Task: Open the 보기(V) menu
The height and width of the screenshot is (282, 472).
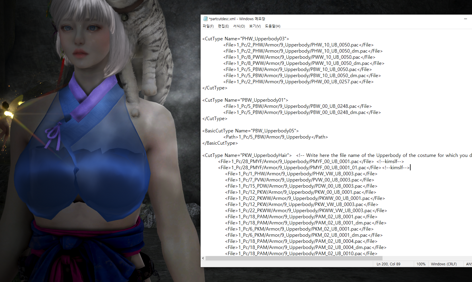Action: pyautogui.click(x=255, y=26)
